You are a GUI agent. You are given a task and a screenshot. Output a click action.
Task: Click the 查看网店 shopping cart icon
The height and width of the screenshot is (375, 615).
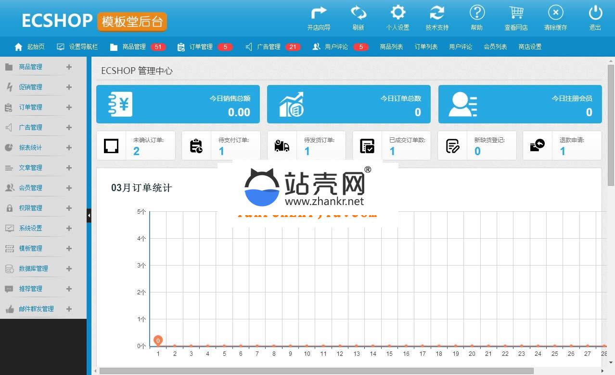pyautogui.click(x=516, y=13)
